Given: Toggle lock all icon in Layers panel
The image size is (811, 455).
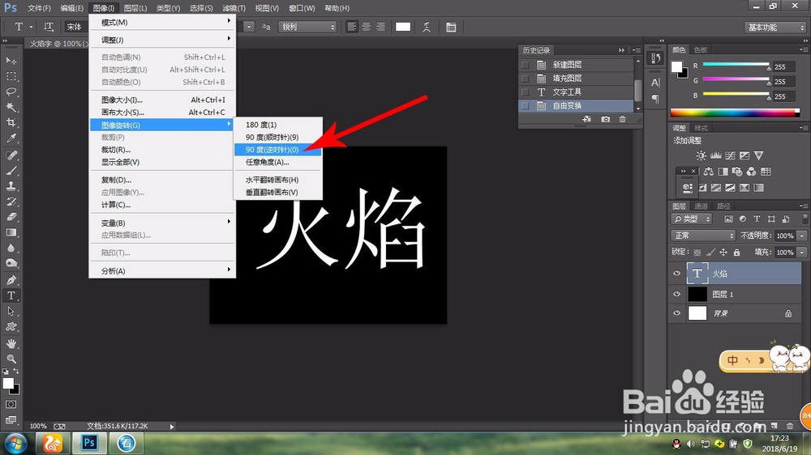Looking at the screenshot, I should pyautogui.click(x=736, y=253).
